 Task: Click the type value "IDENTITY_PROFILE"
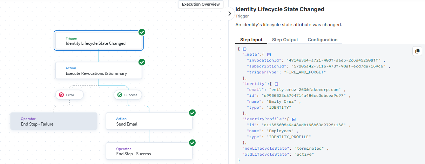pyautogui.click(x=289, y=137)
